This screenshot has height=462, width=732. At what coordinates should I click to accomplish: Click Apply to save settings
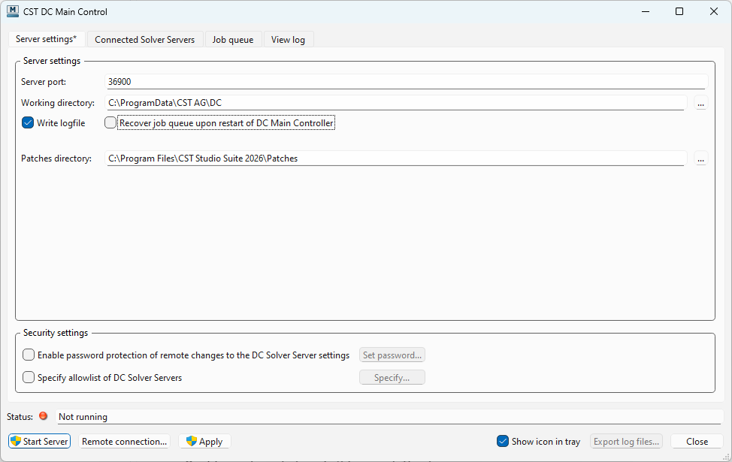[x=204, y=442]
